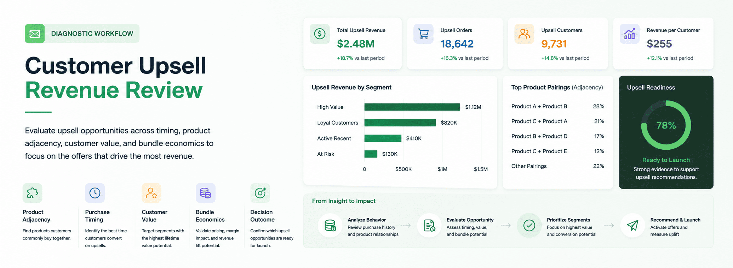
Task: Click the bar chart icon for Revenue per Customer
Action: pos(630,34)
